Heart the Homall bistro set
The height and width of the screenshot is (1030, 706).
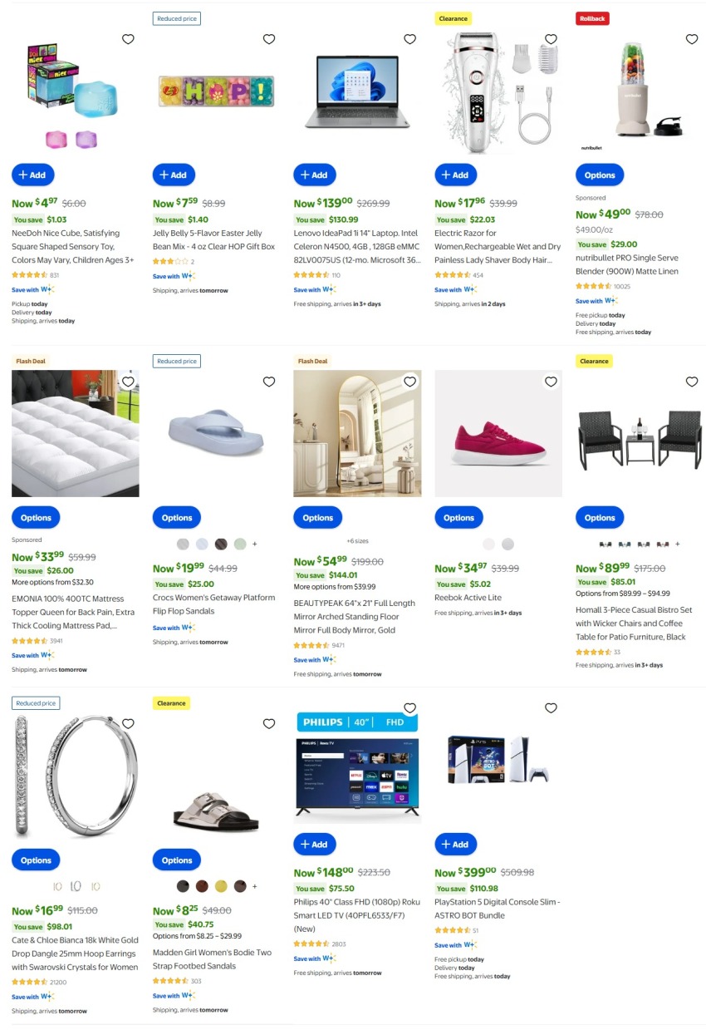point(692,382)
